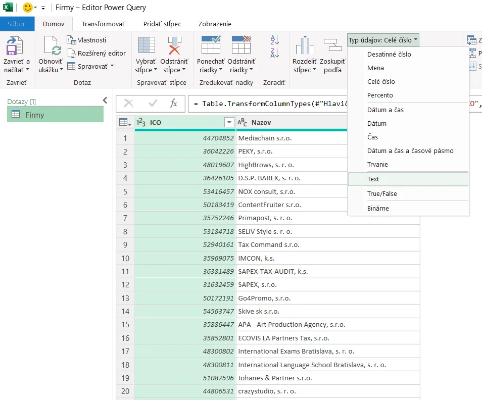Click the Odstrániť riadky icon
Image resolution: width=482 pixels, height=400 pixels.
coord(242,45)
